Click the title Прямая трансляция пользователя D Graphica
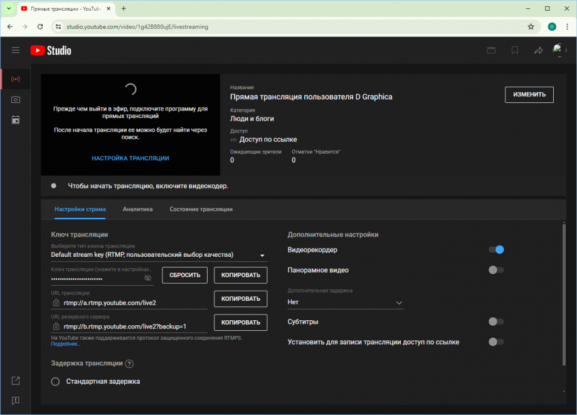 click(311, 97)
